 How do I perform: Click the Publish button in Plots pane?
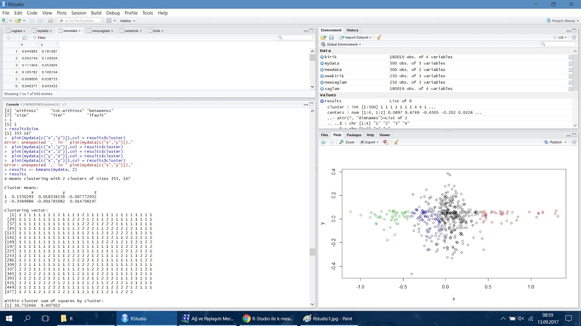pyautogui.click(x=554, y=142)
